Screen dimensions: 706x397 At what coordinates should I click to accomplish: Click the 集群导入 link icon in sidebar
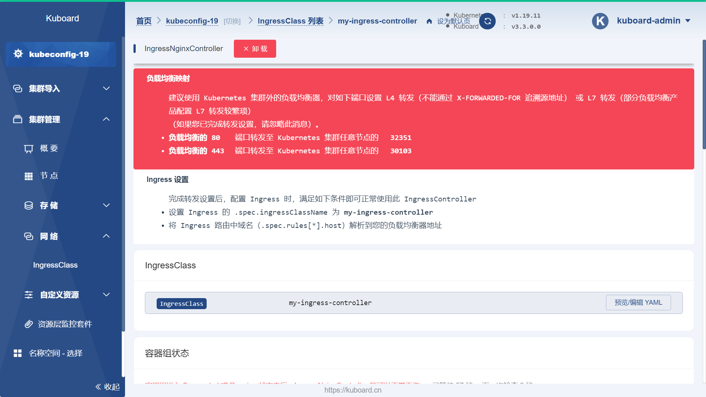[18, 89]
